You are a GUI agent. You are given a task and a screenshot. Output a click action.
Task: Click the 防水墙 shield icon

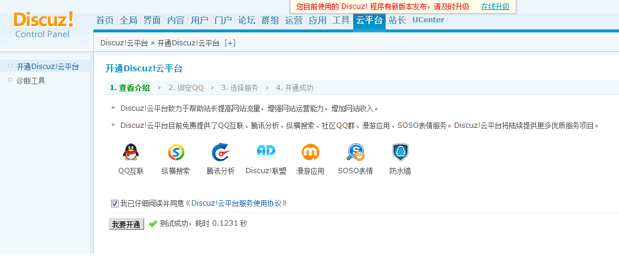point(400,152)
